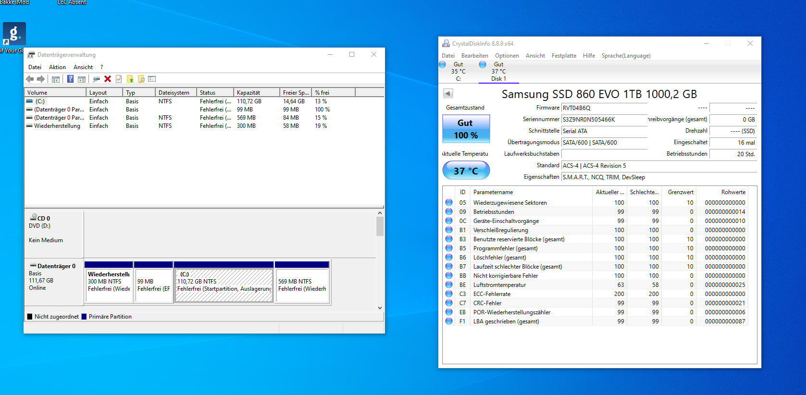Click the Back arrow in Datenträgerverwaltung toolbar
Image resolution: width=806 pixels, height=395 pixels.
tap(30, 79)
